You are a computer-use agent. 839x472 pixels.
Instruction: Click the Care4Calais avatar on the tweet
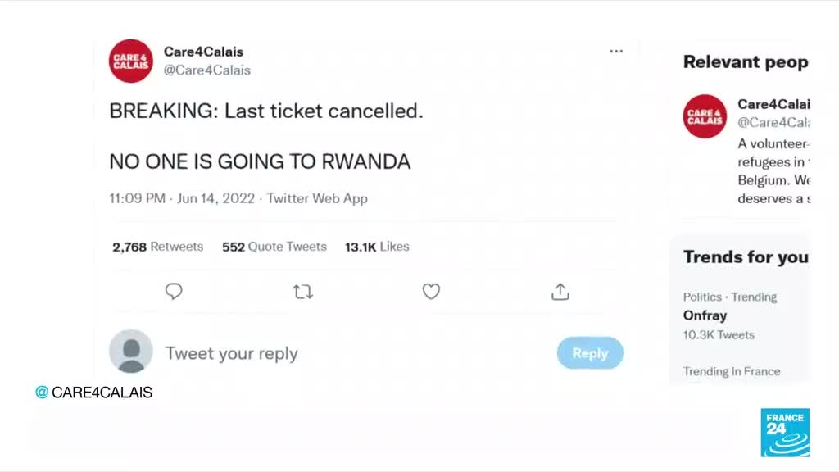coord(131,61)
